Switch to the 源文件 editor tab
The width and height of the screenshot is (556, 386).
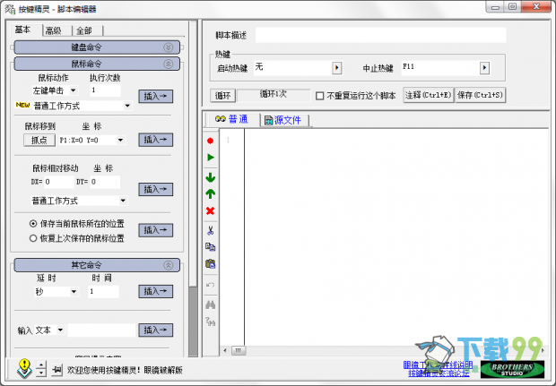(x=283, y=120)
